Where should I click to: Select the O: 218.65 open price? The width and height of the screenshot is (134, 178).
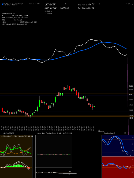click(x=64, y=8)
